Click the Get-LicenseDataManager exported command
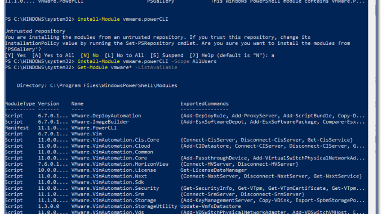 pyautogui.click(x=214, y=170)
